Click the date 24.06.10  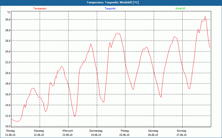pos(96,135)
